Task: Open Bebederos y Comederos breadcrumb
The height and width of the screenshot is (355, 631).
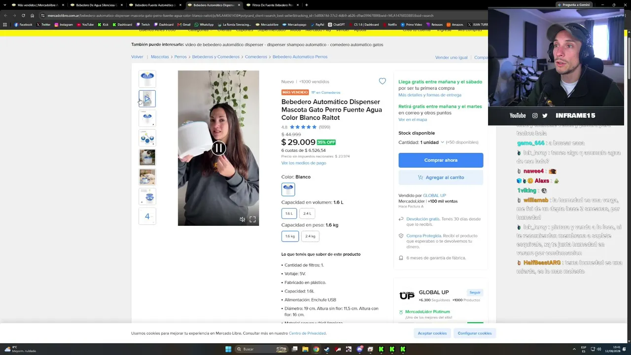Action: tap(216, 57)
